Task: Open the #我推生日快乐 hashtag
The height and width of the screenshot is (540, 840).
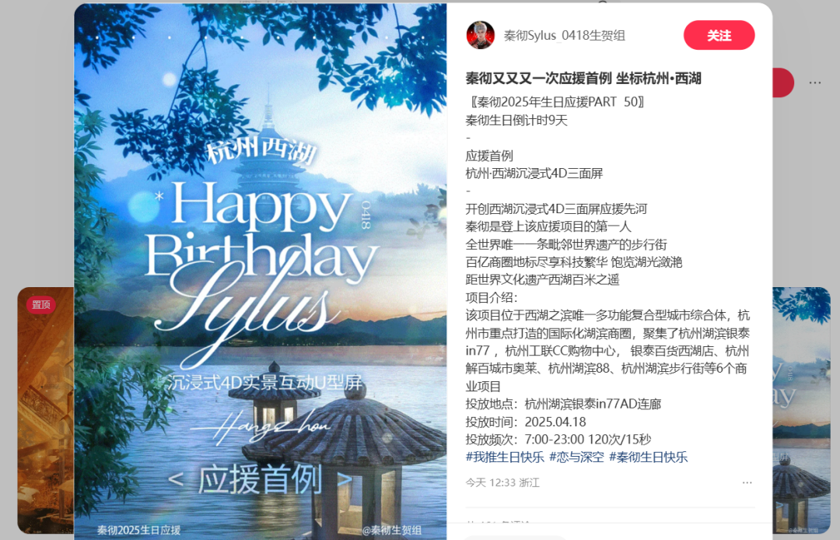Action: coord(505,457)
